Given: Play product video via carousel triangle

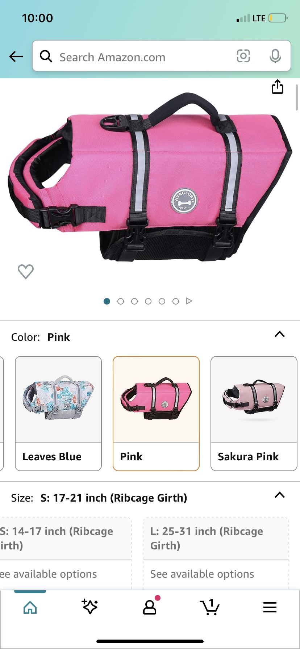Looking at the screenshot, I should [x=189, y=301].
